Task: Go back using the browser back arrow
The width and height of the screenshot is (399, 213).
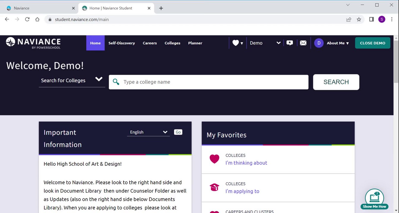Action: point(7,19)
